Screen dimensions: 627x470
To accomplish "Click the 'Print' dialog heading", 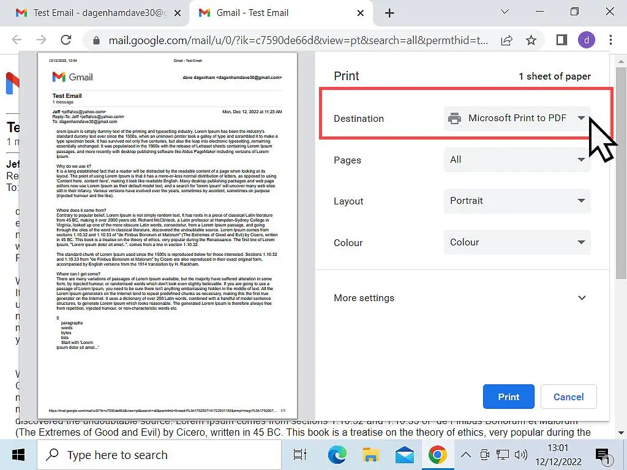I will (347, 76).
